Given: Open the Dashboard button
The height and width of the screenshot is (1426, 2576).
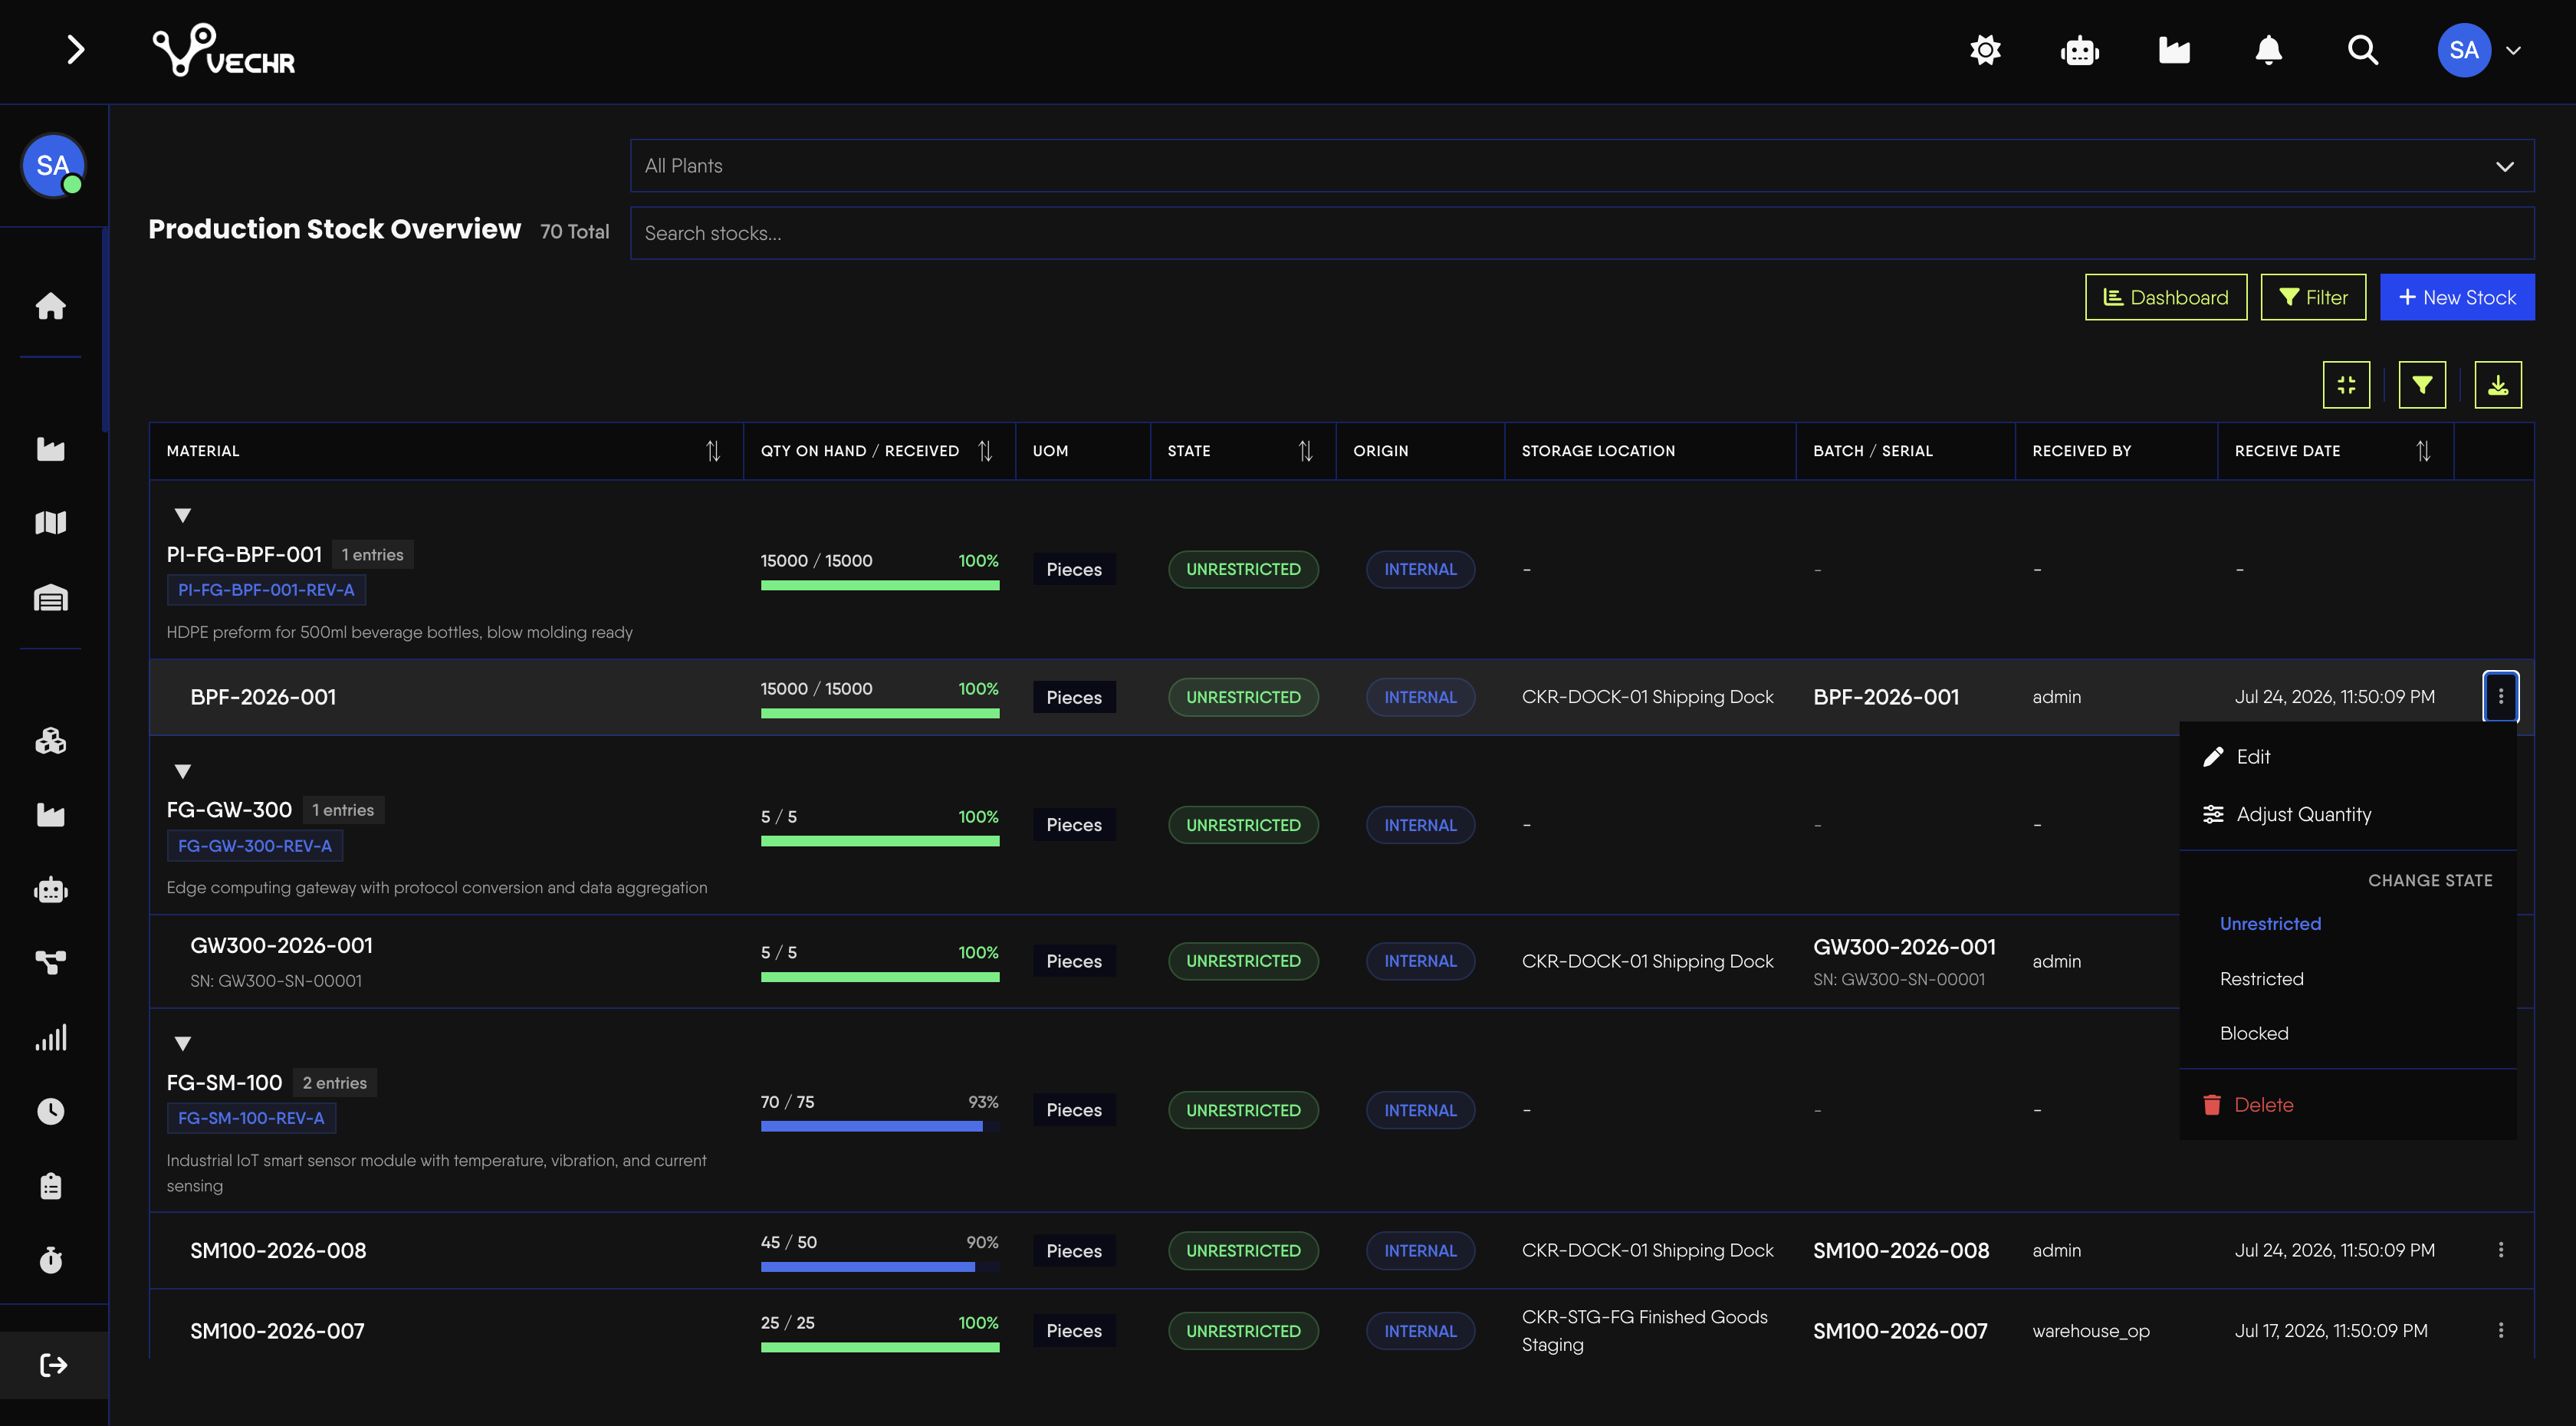Looking at the screenshot, I should (2166, 297).
